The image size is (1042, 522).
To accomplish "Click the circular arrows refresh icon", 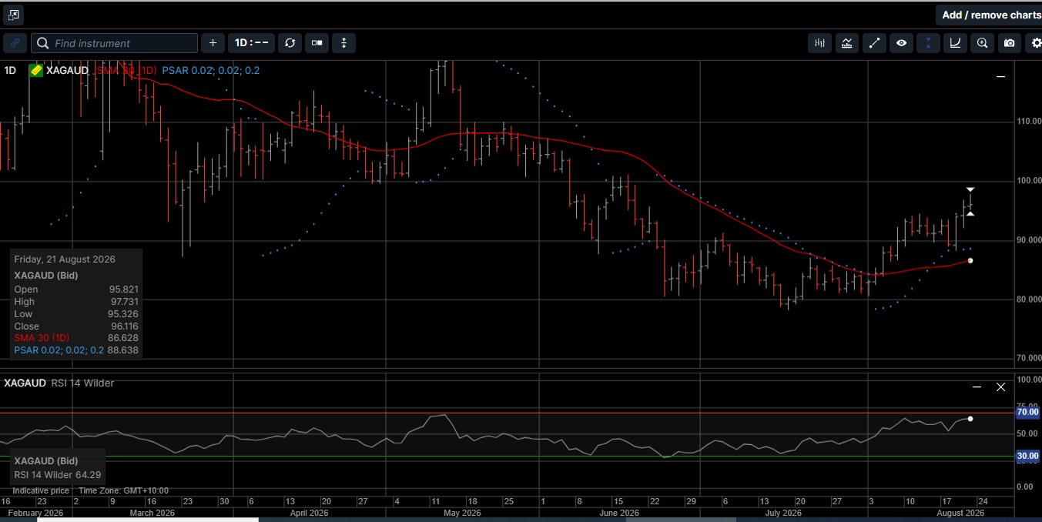I will pyautogui.click(x=290, y=43).
